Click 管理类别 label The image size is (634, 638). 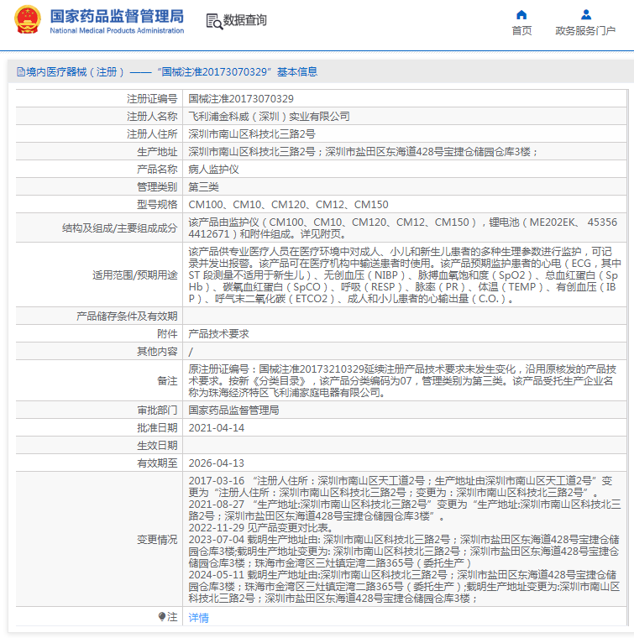(157, 187)
